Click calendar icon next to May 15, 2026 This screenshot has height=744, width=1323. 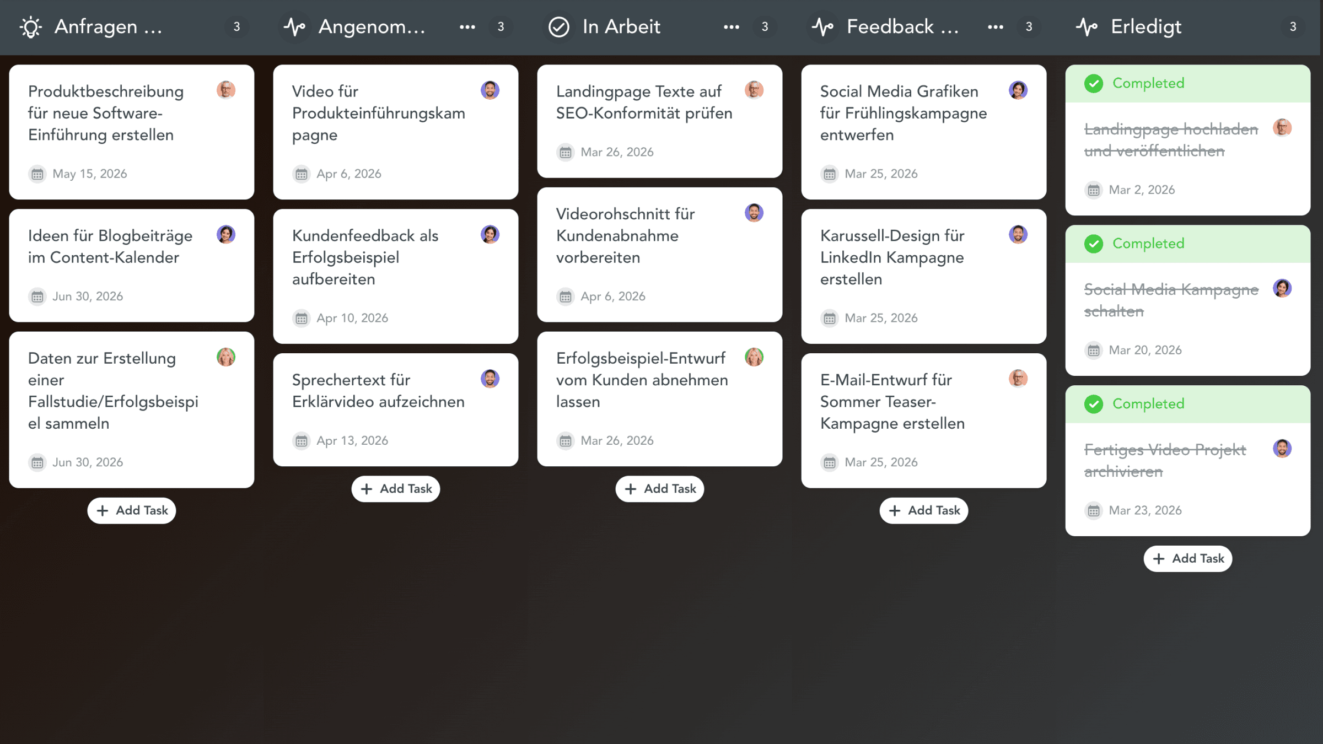tap(37, 174)
